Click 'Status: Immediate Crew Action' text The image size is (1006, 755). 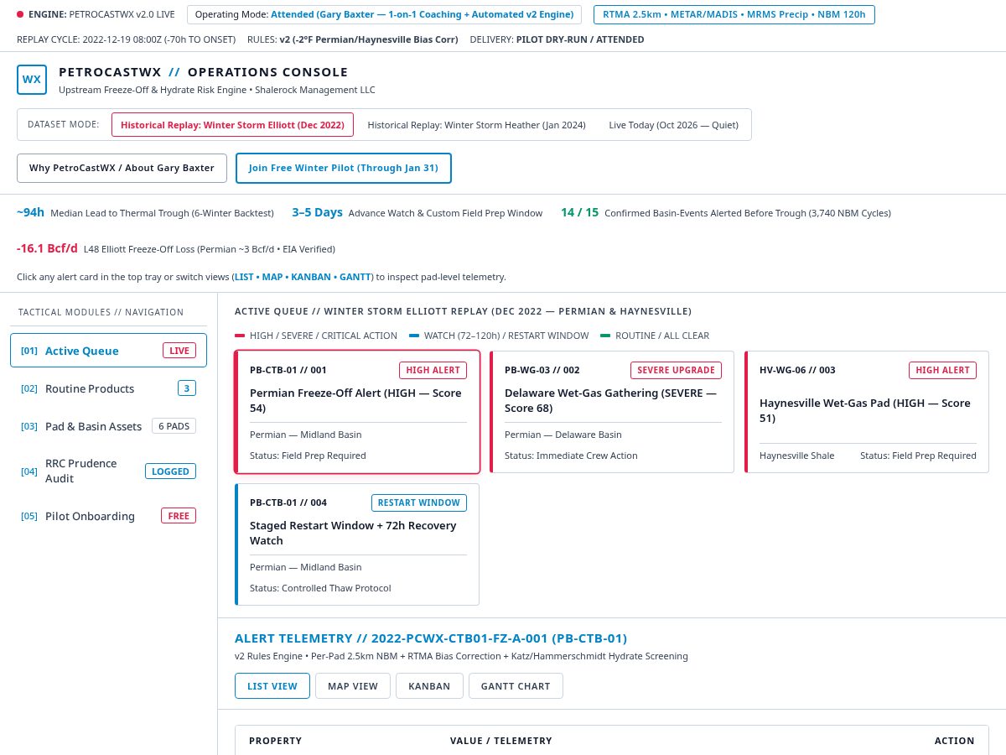tap(571, 456)
